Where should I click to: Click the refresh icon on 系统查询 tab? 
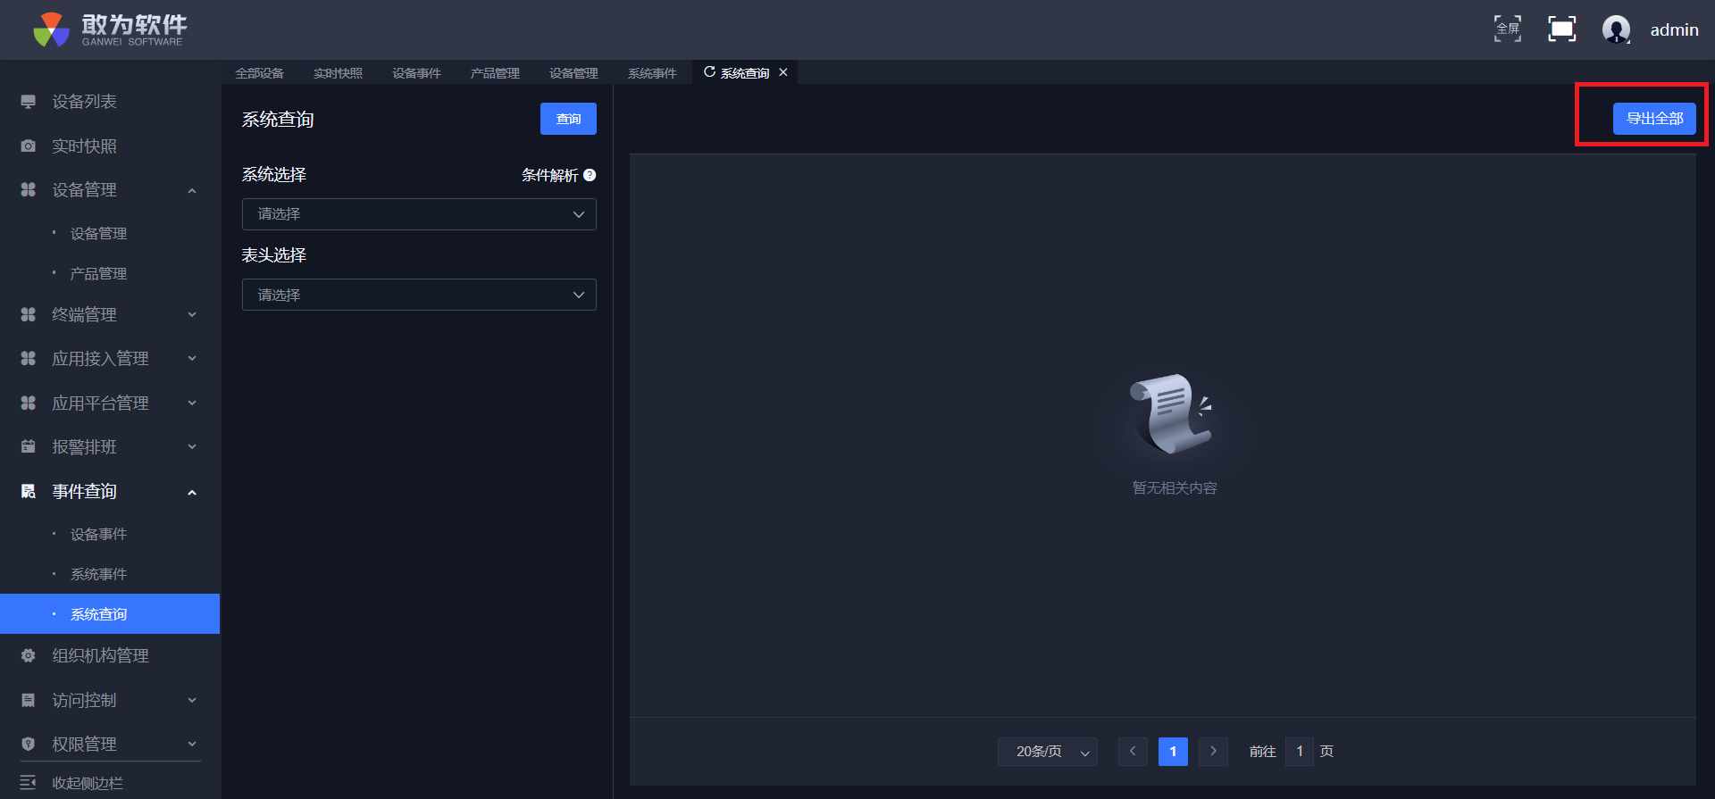709,72
